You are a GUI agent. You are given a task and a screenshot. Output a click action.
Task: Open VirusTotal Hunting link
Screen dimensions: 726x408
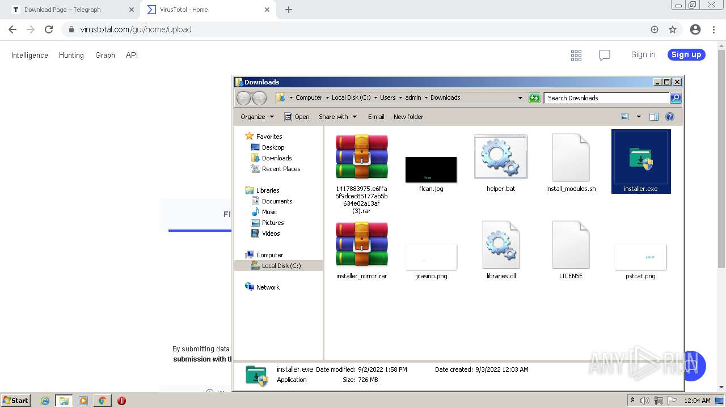(71, 55)
